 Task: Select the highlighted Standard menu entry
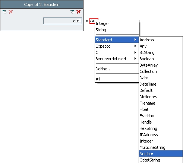tap(117, 40)
